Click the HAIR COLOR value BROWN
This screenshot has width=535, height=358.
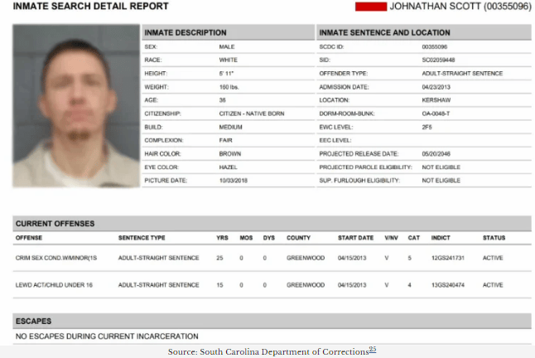(x=230, y=154)
